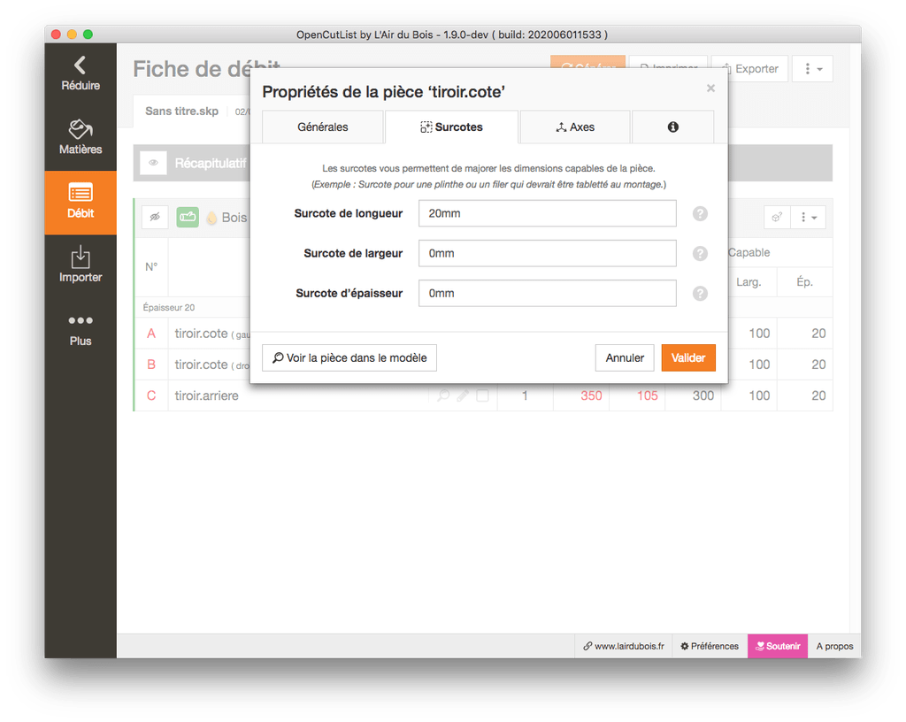Click red value 350 in tiroir.arriere row
This screenshot has width=906, height=722.
[x=591, y=396]
